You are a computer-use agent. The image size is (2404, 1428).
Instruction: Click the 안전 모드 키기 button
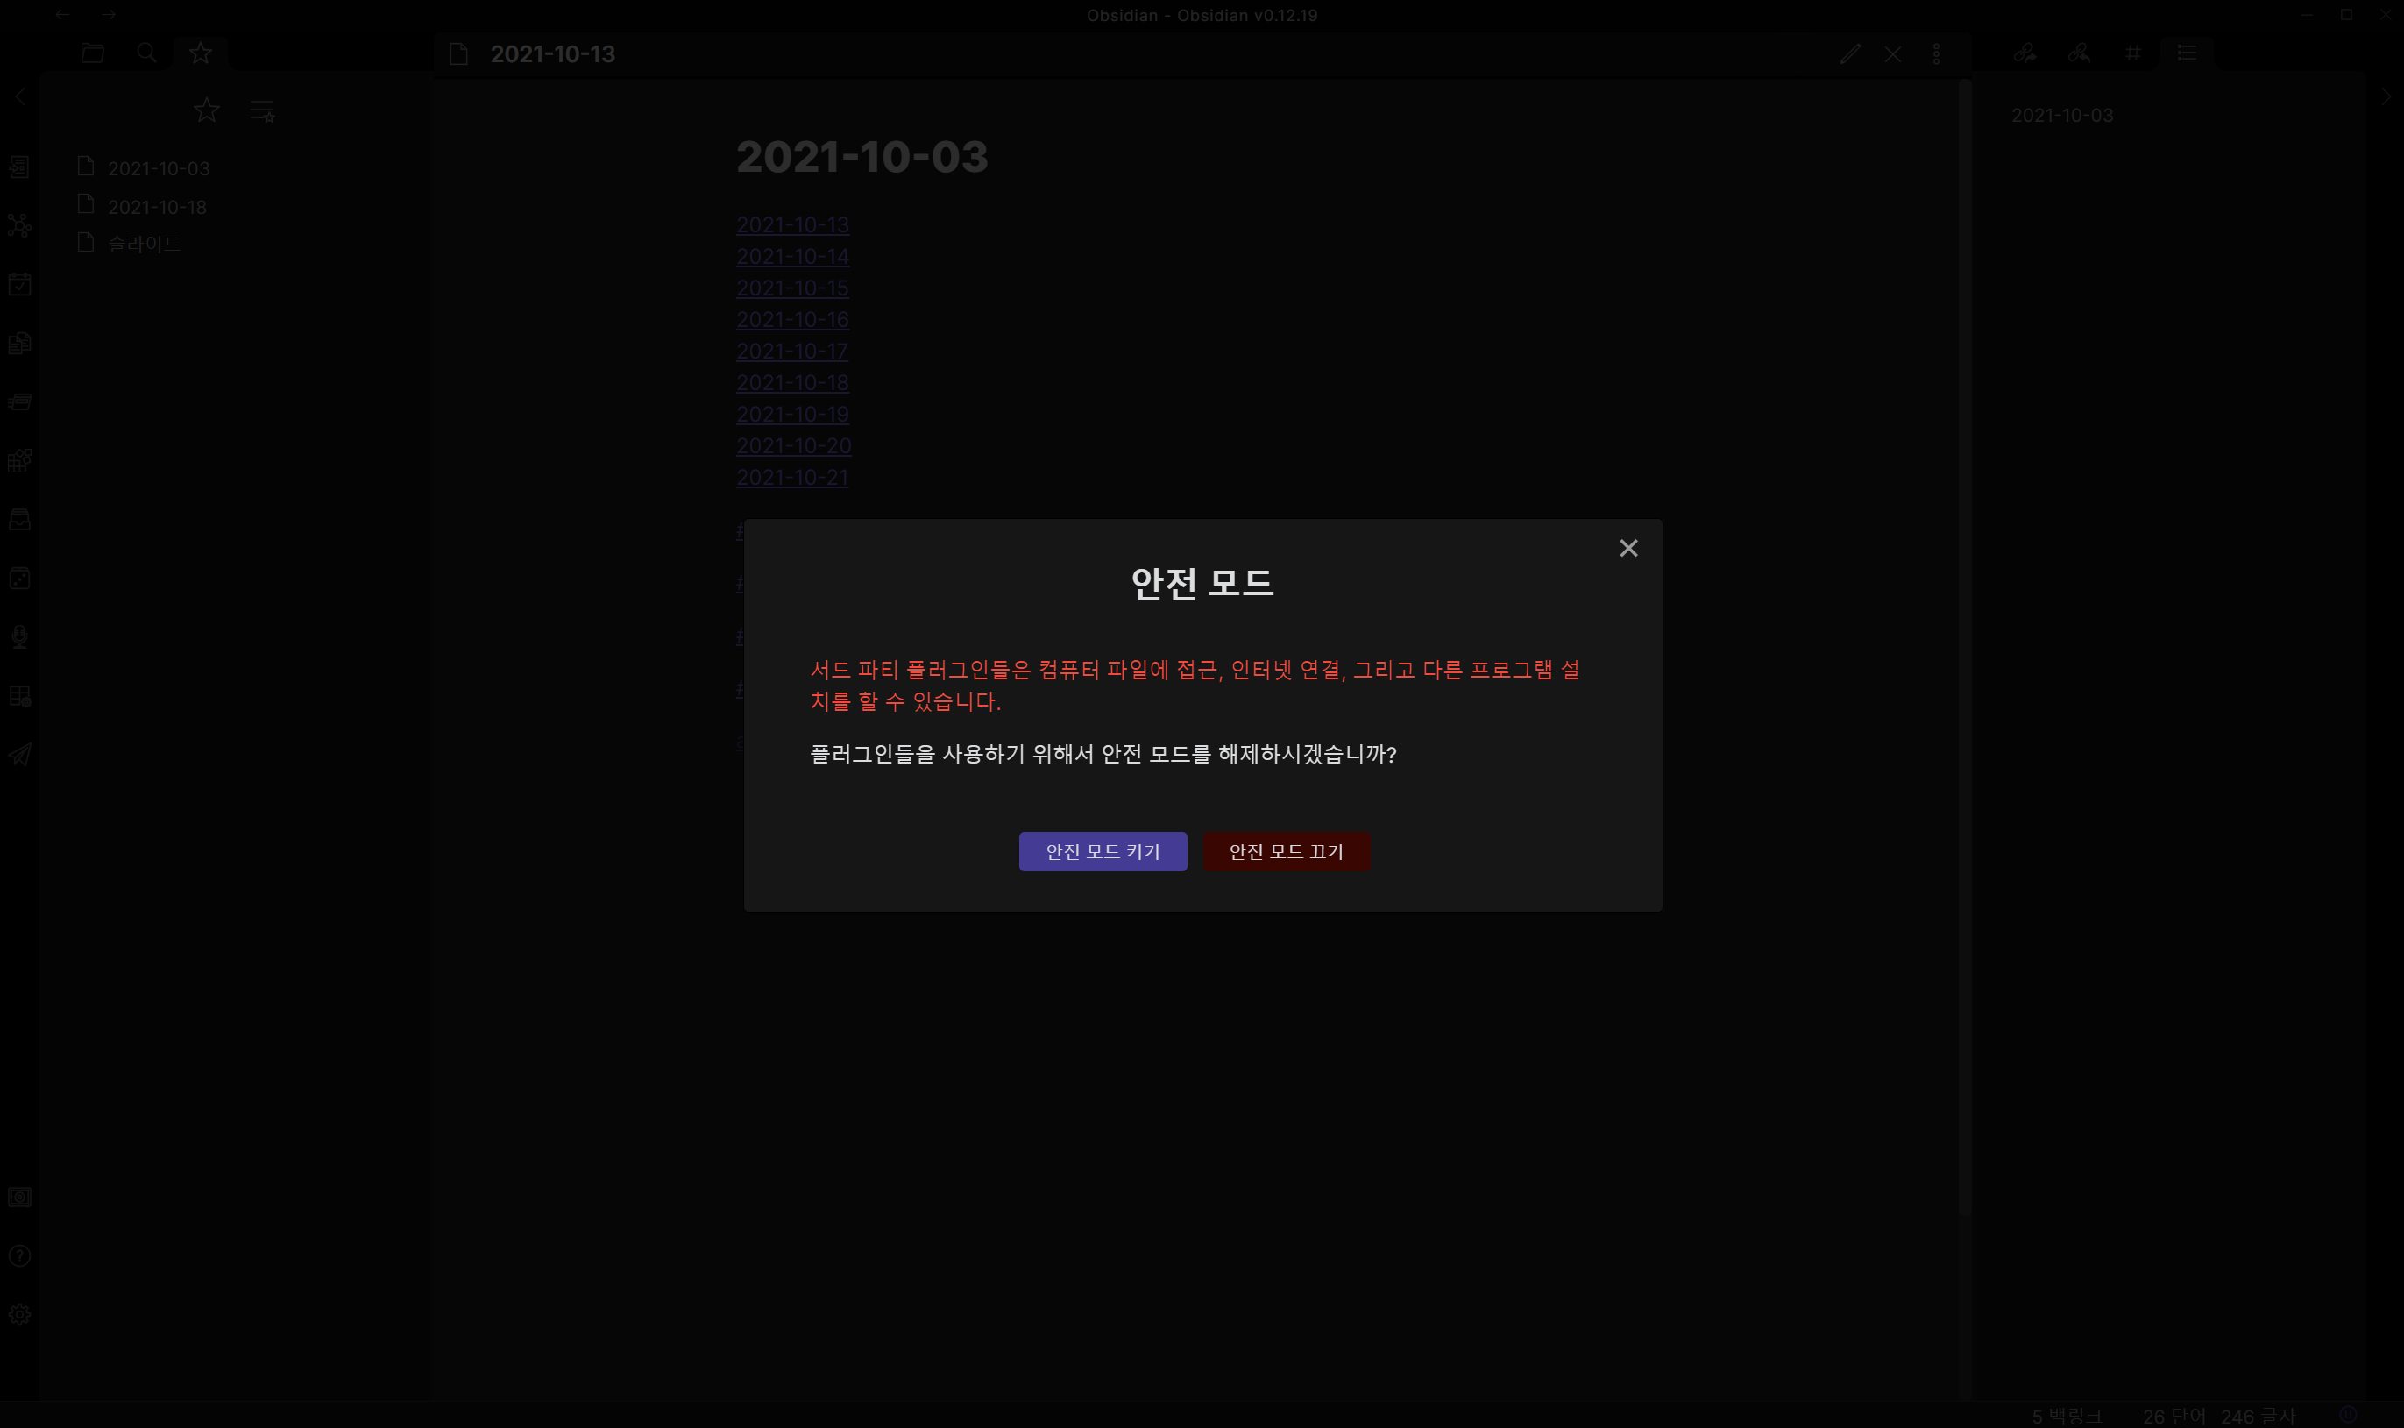(x=1103, y=851)
